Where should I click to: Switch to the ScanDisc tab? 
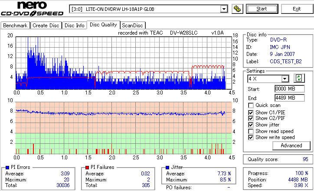[132, 26]
